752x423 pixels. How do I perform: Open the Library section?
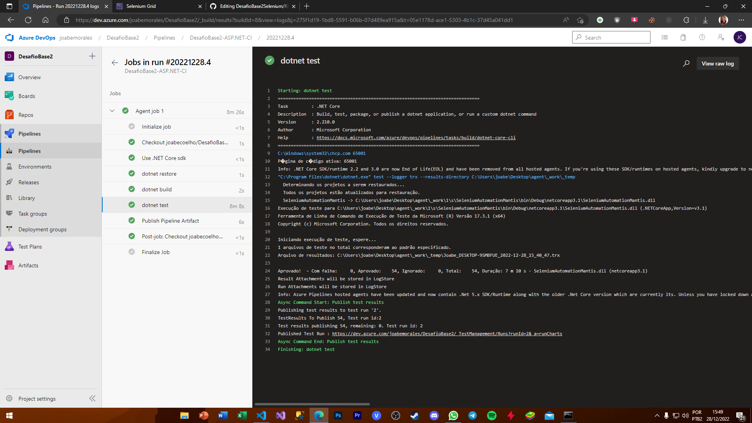(x=26, y=198)
